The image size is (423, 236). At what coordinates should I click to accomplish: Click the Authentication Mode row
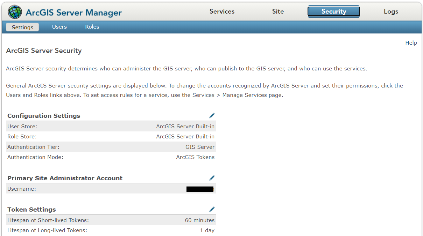coord(111,157)
